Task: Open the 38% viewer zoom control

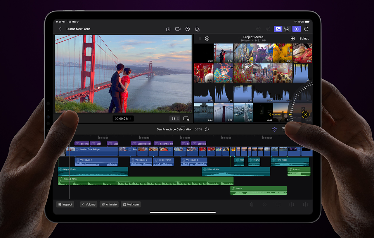Action: point(174,119)
